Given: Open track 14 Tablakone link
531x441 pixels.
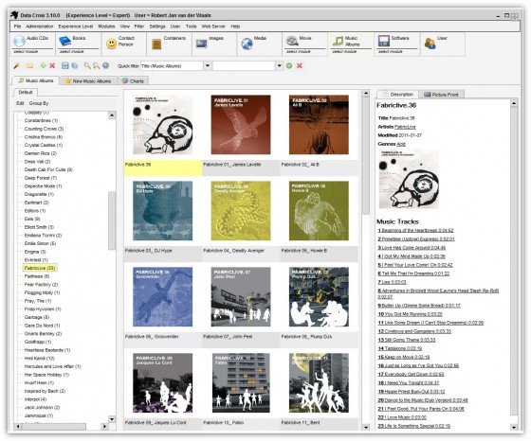Looking at the screenshot, I should coord(399,348).
